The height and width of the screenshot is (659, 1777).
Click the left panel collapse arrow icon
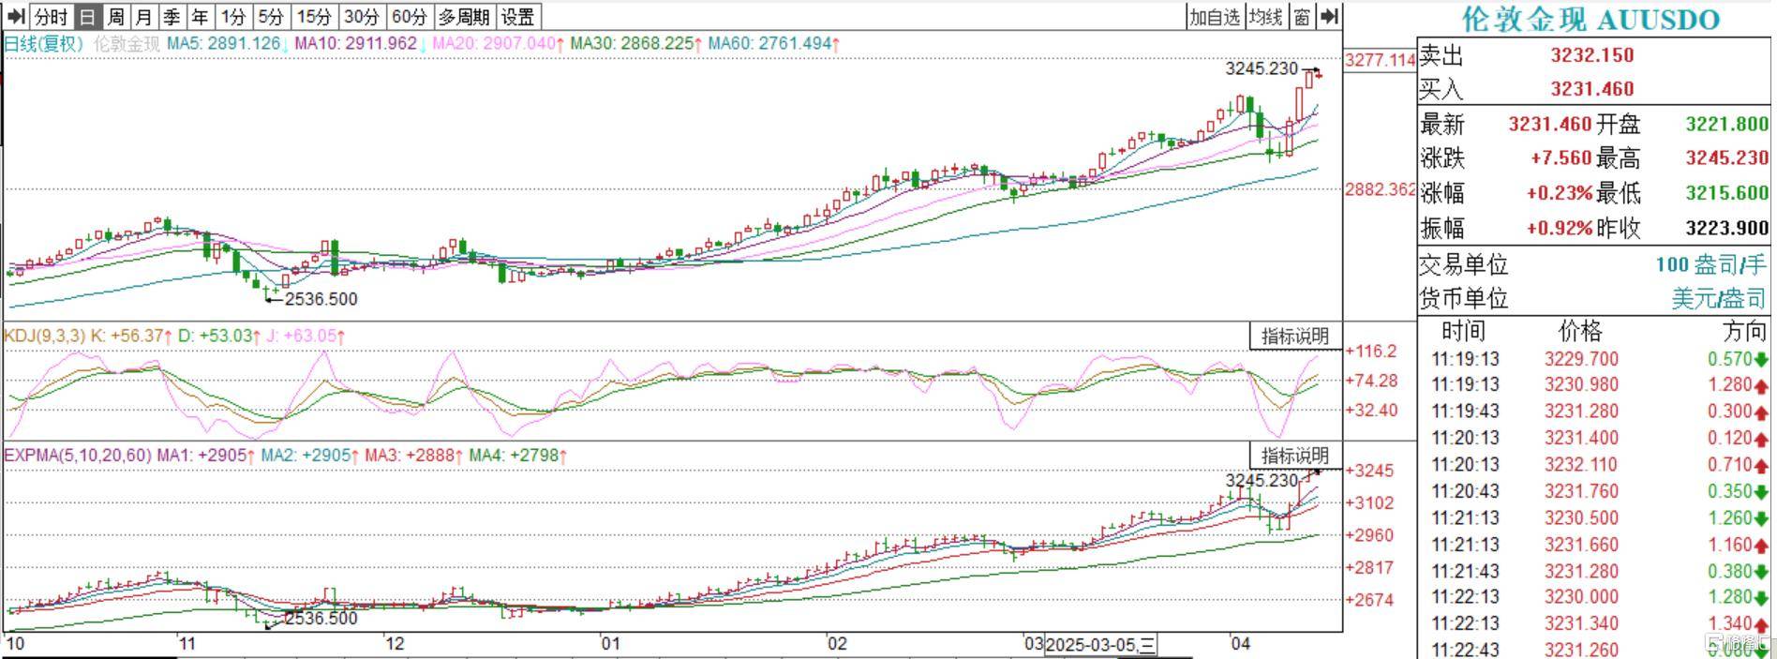click(x=15, y=17)
